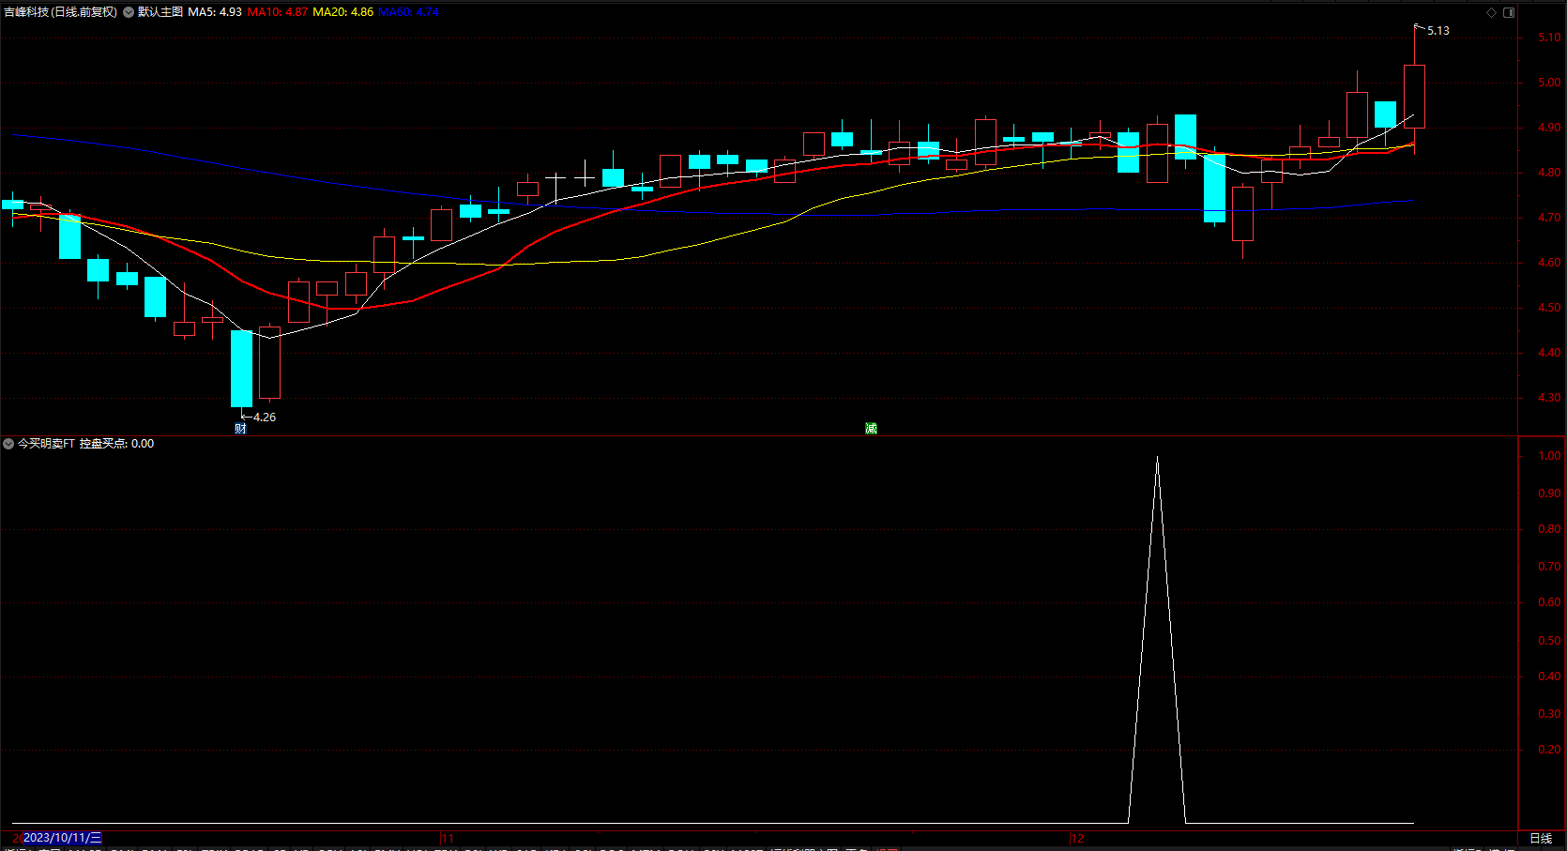The image size is (1567, 851).
Task: Click the 5.13 high price annotation
Action: 1438,31
